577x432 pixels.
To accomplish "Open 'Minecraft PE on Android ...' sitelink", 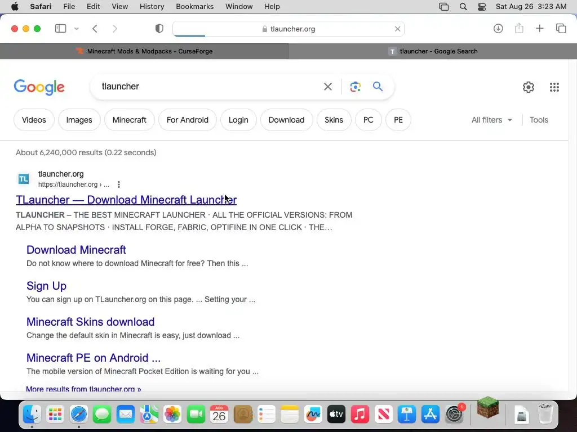I will click(94, 358).
